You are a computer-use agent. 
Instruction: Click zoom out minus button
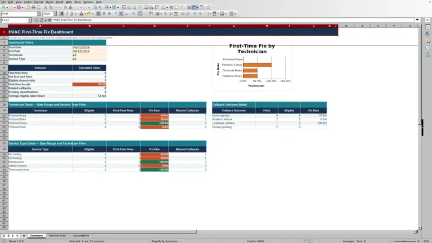tap(392, 241)
